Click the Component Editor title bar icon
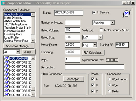 tap(3, 3)
